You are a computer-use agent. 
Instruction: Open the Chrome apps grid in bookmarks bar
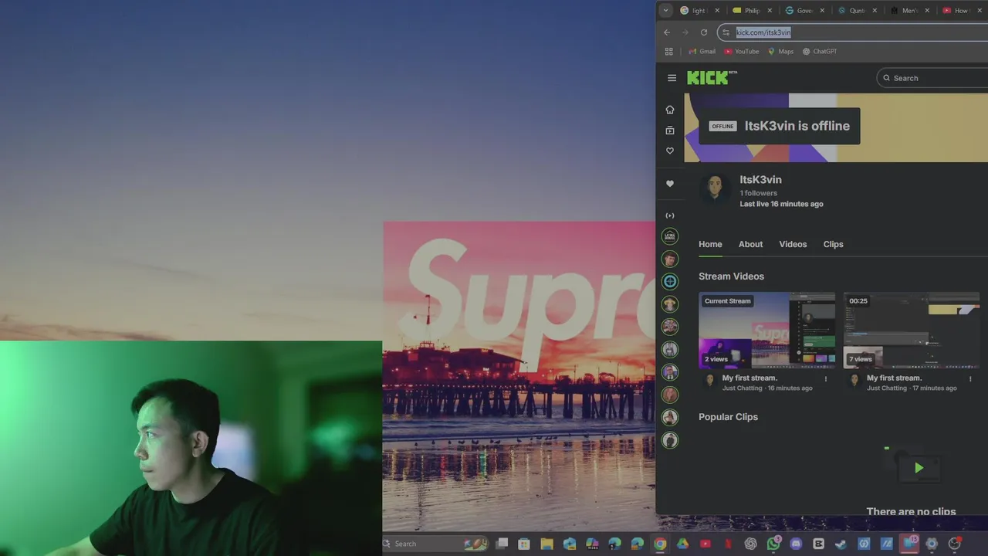tap(669, 52)
